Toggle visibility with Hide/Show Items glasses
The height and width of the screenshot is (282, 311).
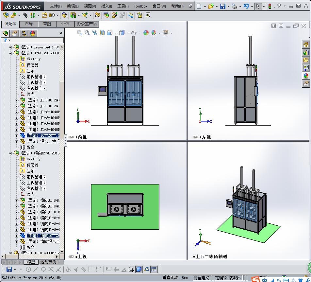pyautogui.click(x=133, y=33)
